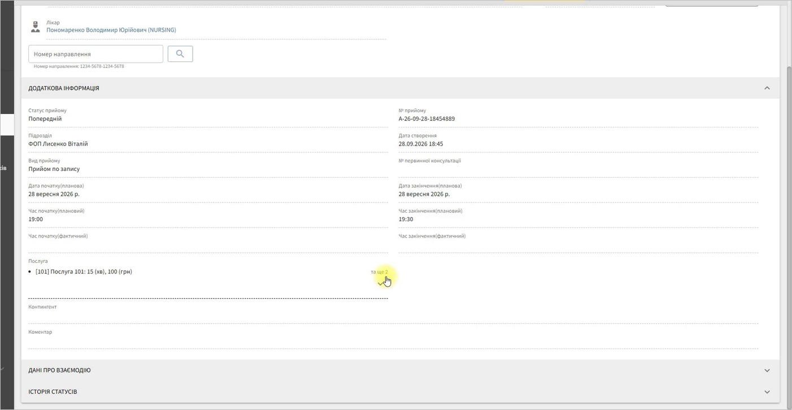Expand the ДАНІ ПРО ВЗАЄМОДІЮ section chevron
792x410 pixels.
[767, 371]
